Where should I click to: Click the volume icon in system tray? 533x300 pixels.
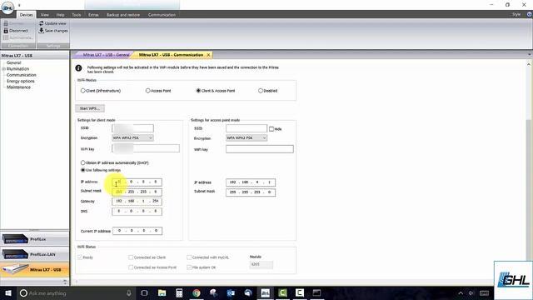tap(471, 293)
